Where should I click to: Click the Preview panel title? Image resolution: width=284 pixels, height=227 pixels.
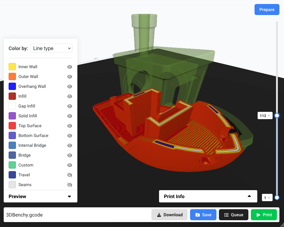click(18, 197)
